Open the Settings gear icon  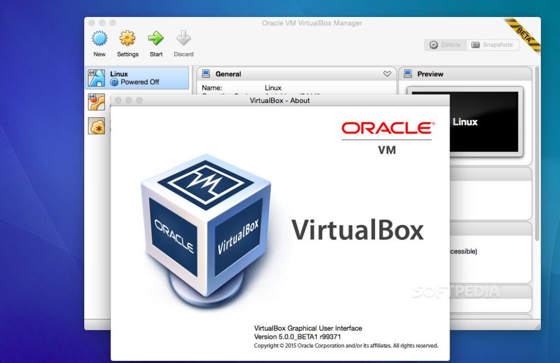[127, 38]
